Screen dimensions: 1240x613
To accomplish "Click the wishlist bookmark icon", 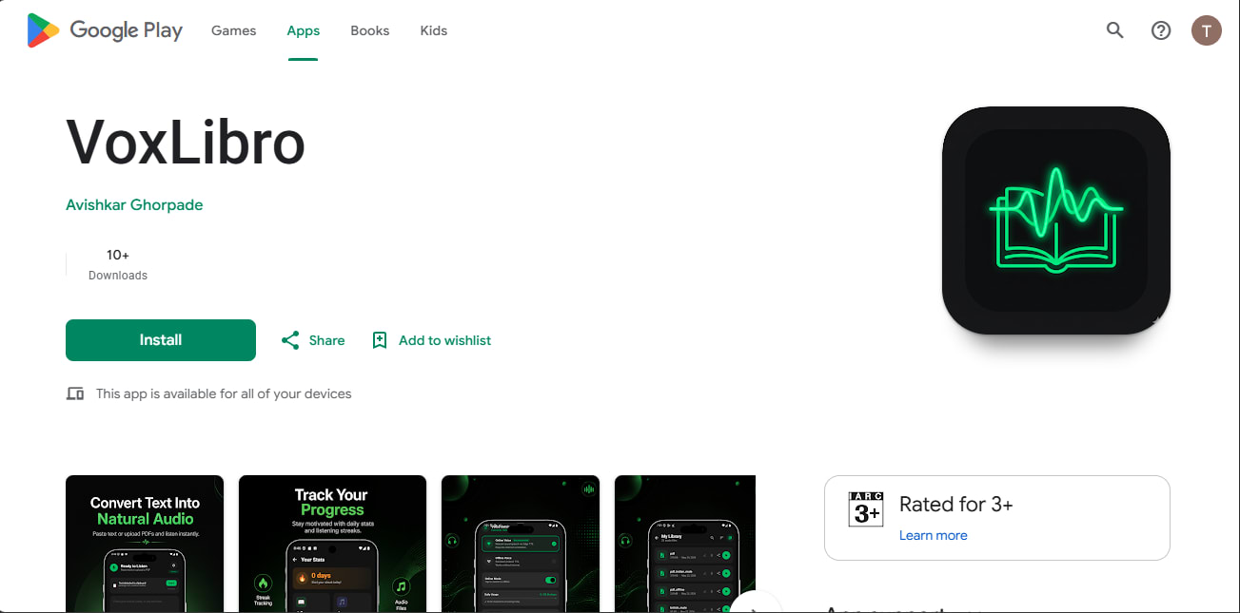I will 380,340.
